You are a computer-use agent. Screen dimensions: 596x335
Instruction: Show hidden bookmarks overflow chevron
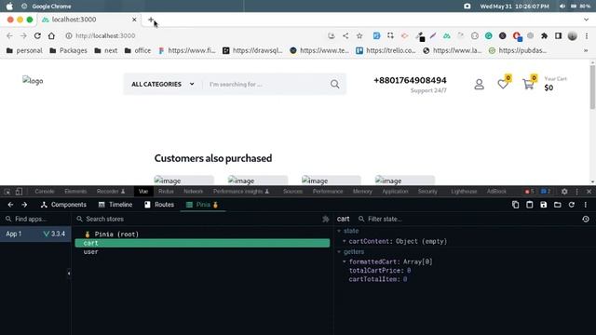pyautogui.click(x=586, y=50)
